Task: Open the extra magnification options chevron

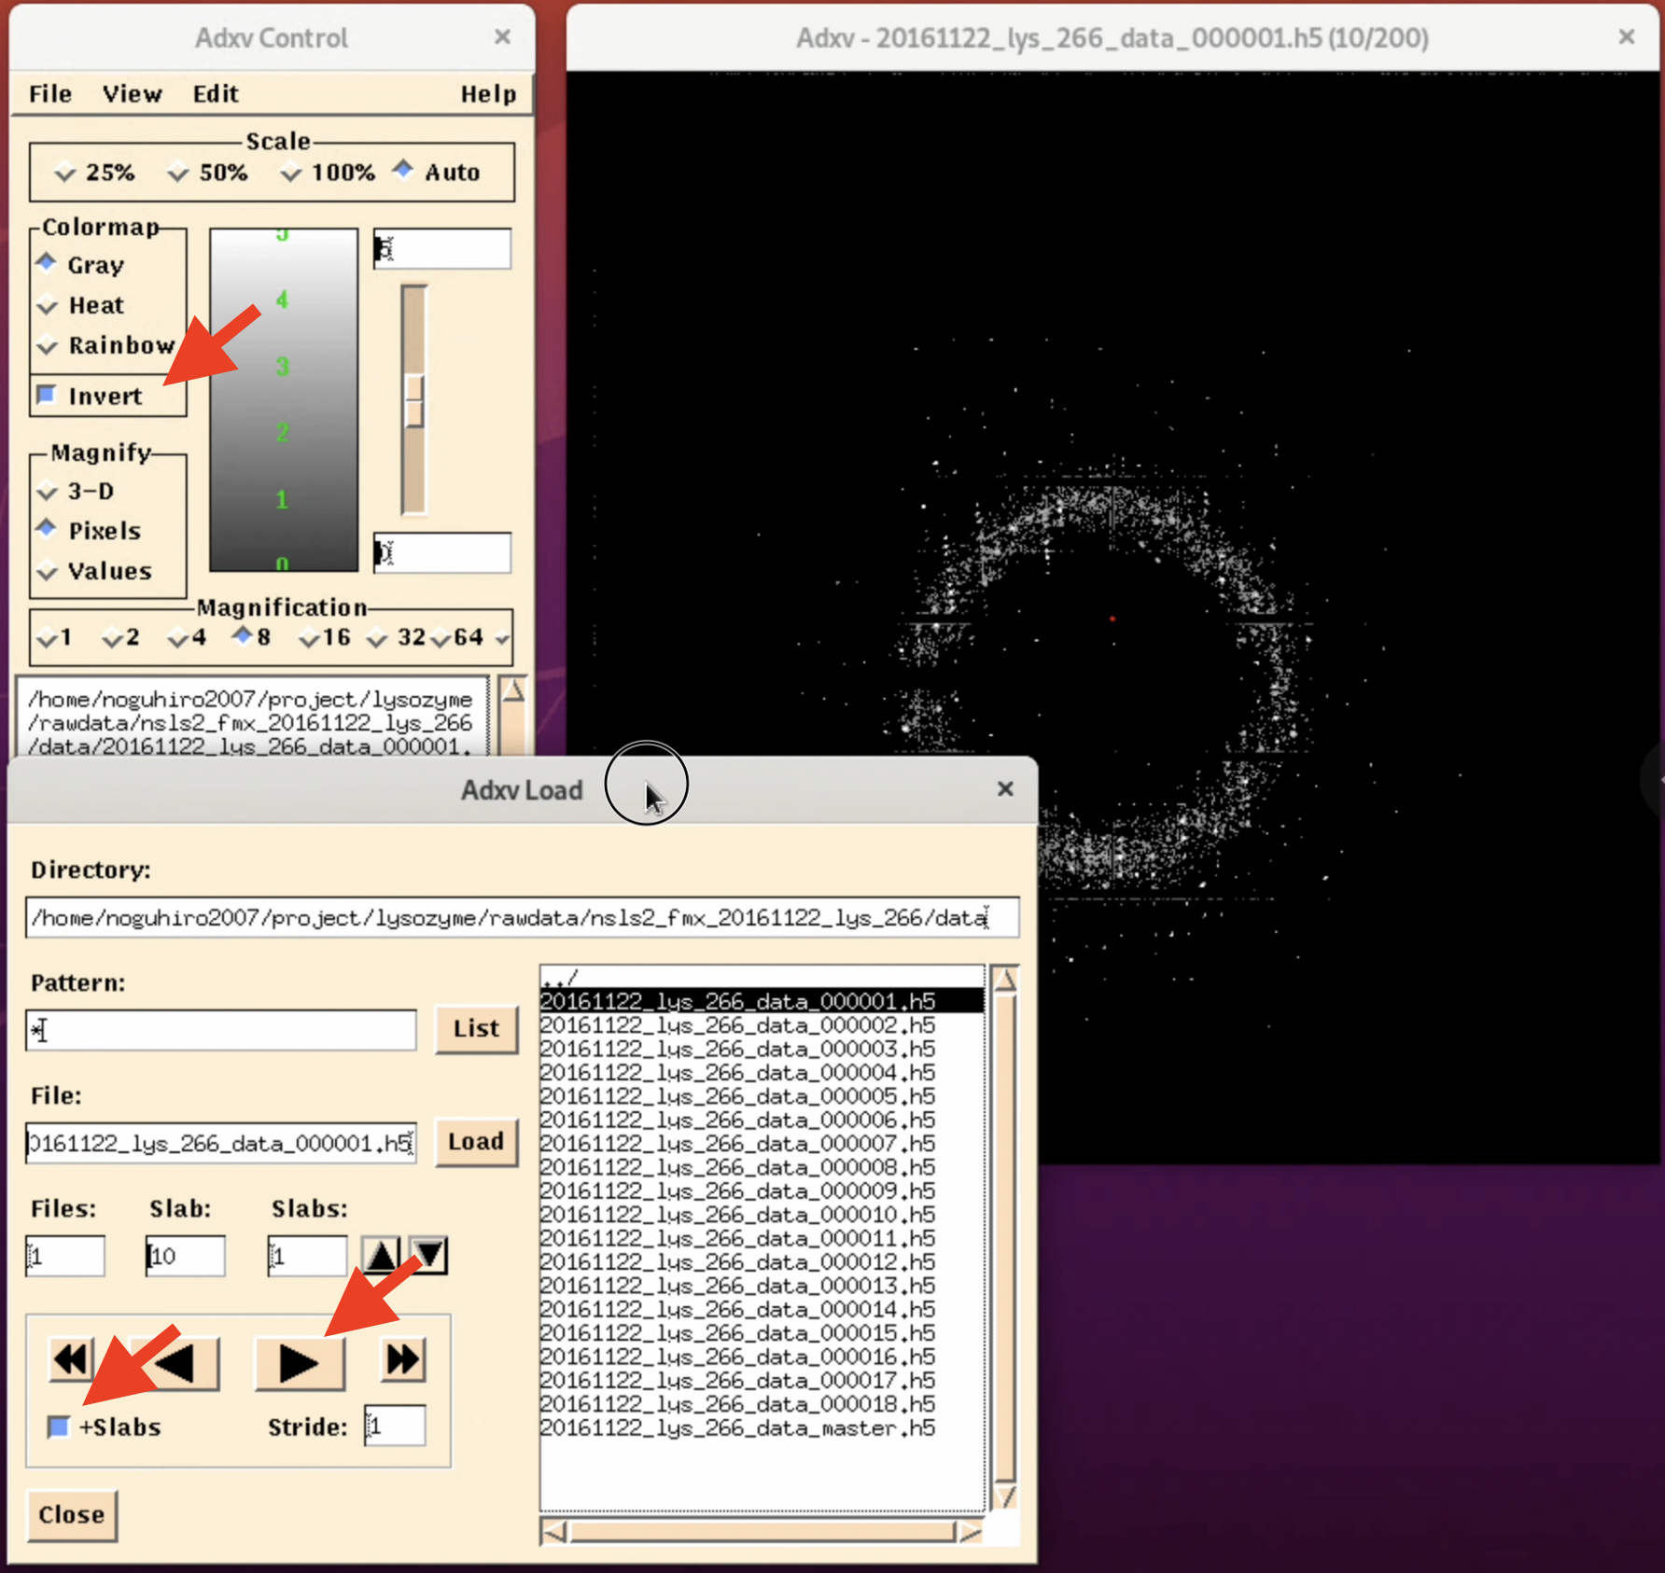Action: point(502,638)
